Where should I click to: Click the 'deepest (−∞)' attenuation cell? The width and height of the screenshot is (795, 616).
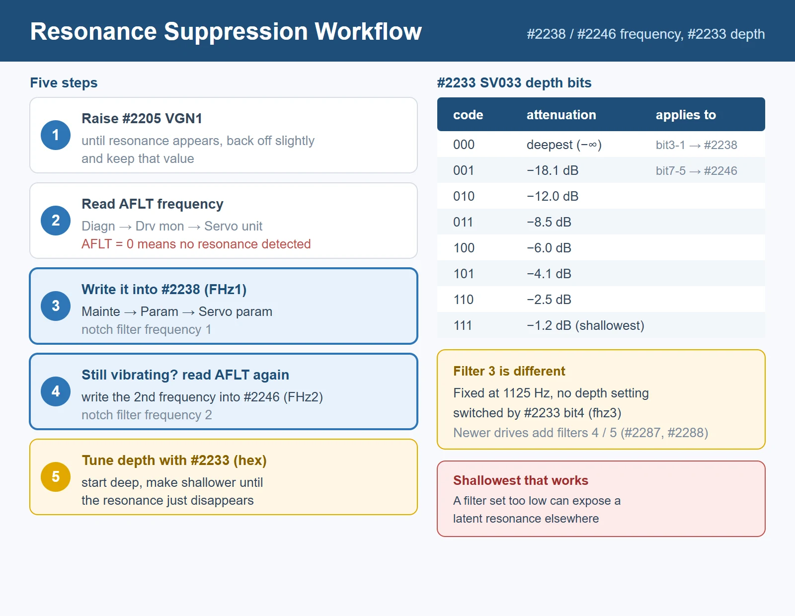(564, 145)
